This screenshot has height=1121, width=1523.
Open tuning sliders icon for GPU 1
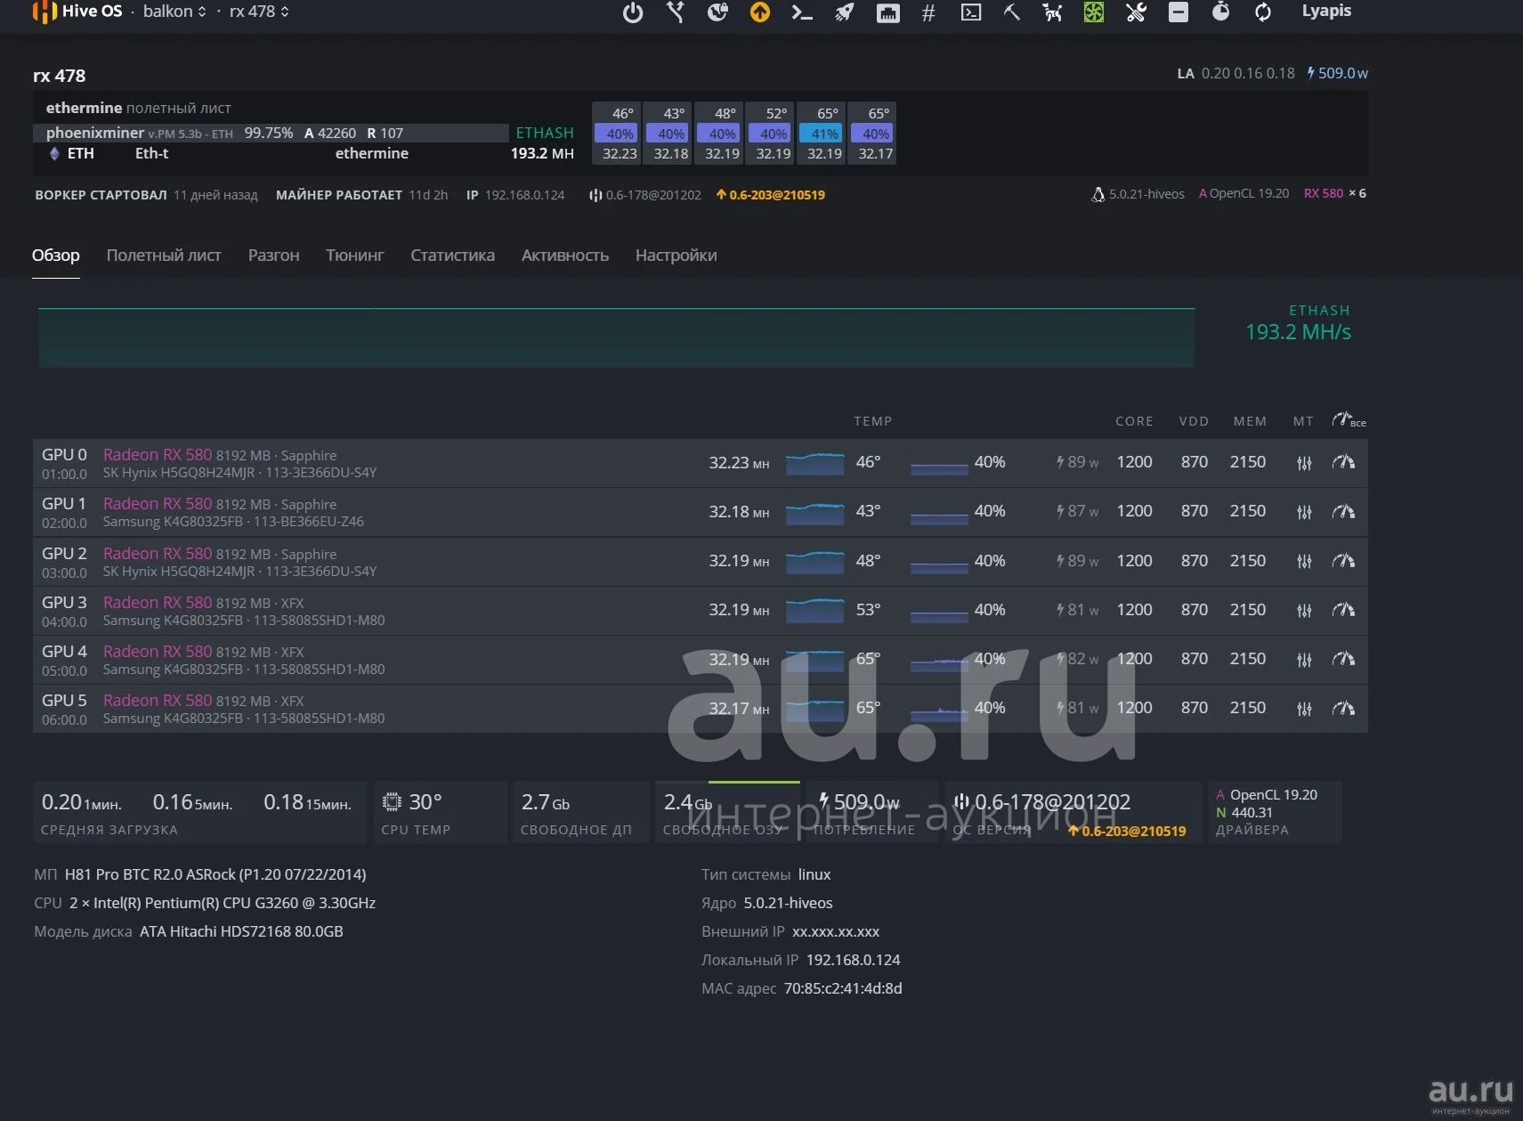click(x=1304, y=512)
